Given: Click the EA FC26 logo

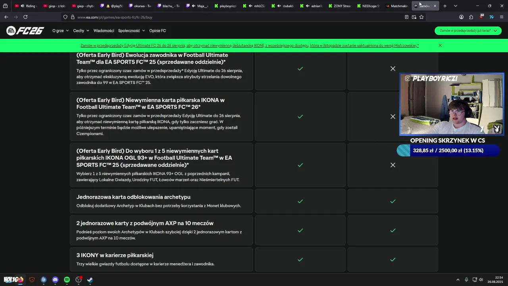Looking at the screenshot, I should tap(25, 31).
